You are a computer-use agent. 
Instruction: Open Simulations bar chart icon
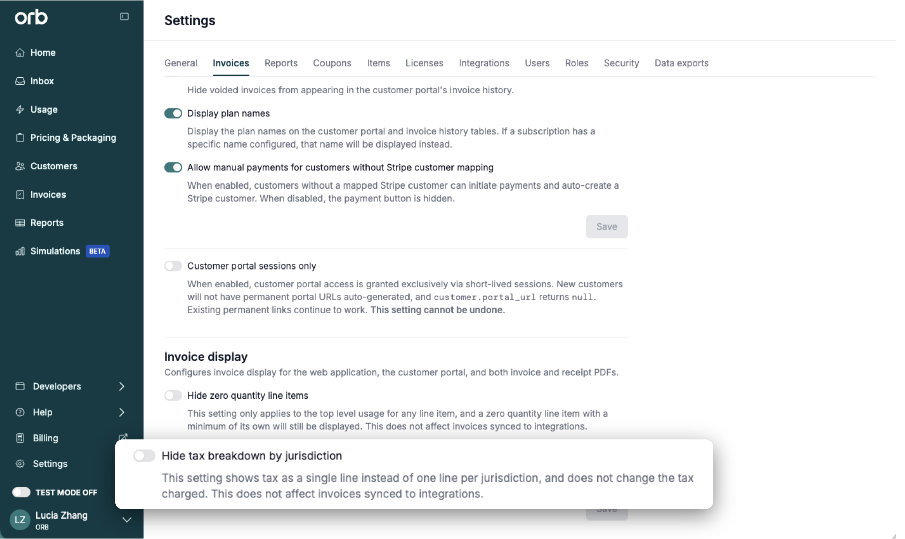point(20,251)
